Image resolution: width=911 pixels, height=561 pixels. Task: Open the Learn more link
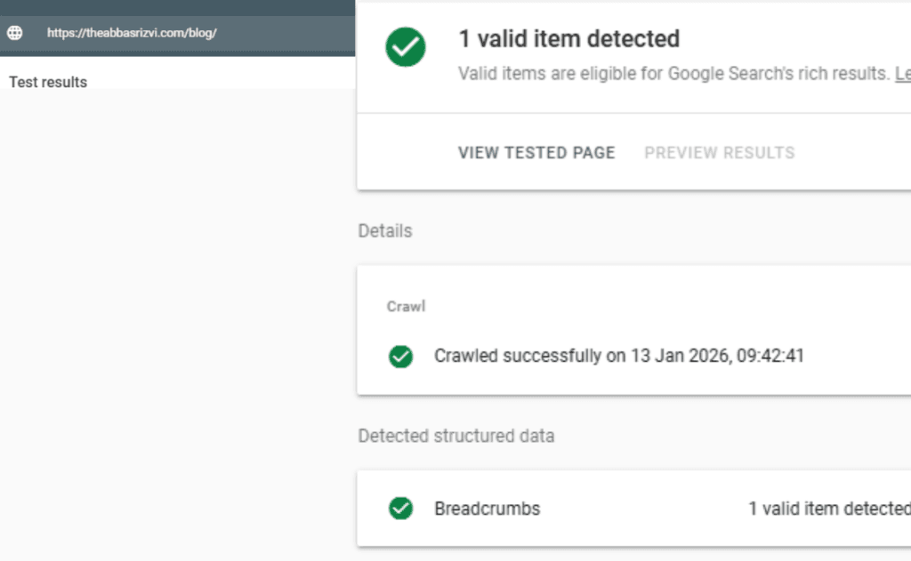point(902,74)
